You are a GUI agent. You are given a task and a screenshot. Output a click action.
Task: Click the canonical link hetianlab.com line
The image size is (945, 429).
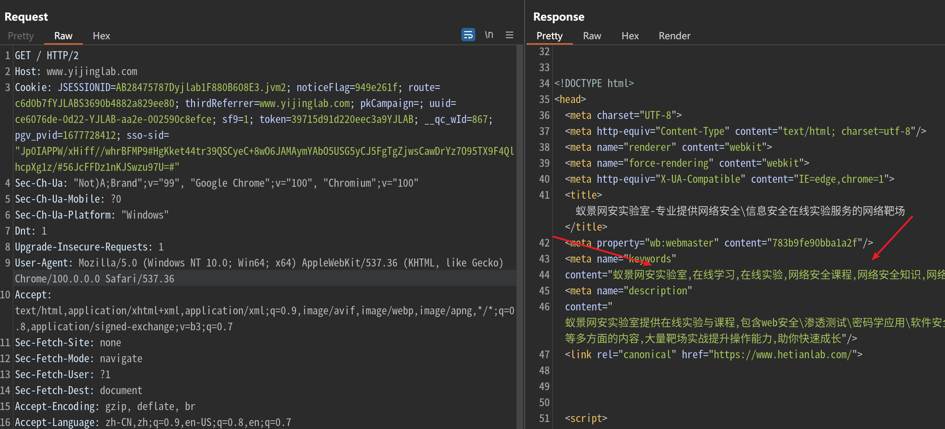[713, 355]
